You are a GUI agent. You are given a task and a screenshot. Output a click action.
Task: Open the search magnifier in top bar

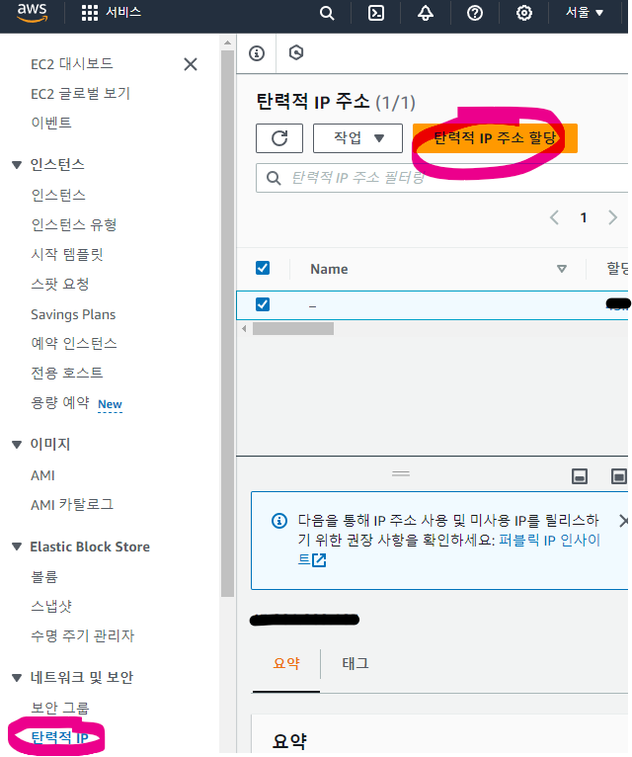pos(327,13)
